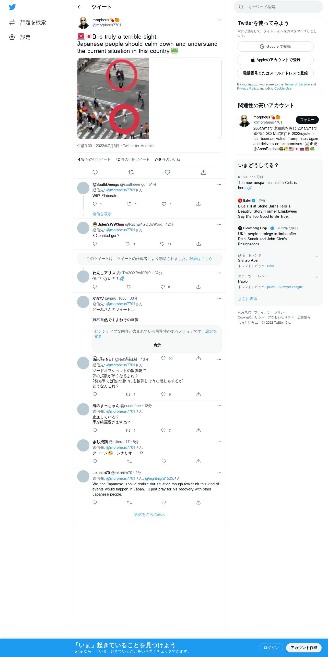
Task: Click the キーワード検索 search field
Action: pyautogui.click(x=278, y=7)
